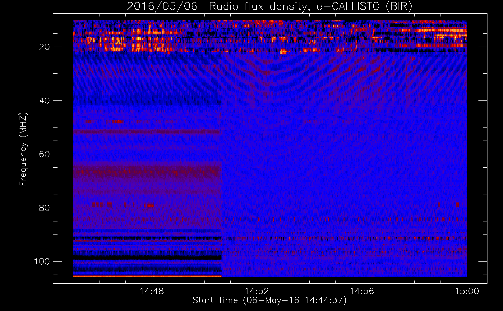Screen dimensions: 503x311
Task: Click the 14:52 time tick label
Action: 257,291
